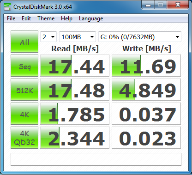Open the Language menu
Screen dimensions: 192x175
pyautogui.click(x=91, y=18)
